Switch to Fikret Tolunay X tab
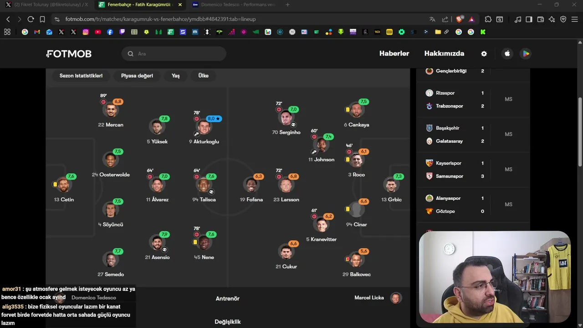This screenshot has height=328, width=583. [47, 5]
